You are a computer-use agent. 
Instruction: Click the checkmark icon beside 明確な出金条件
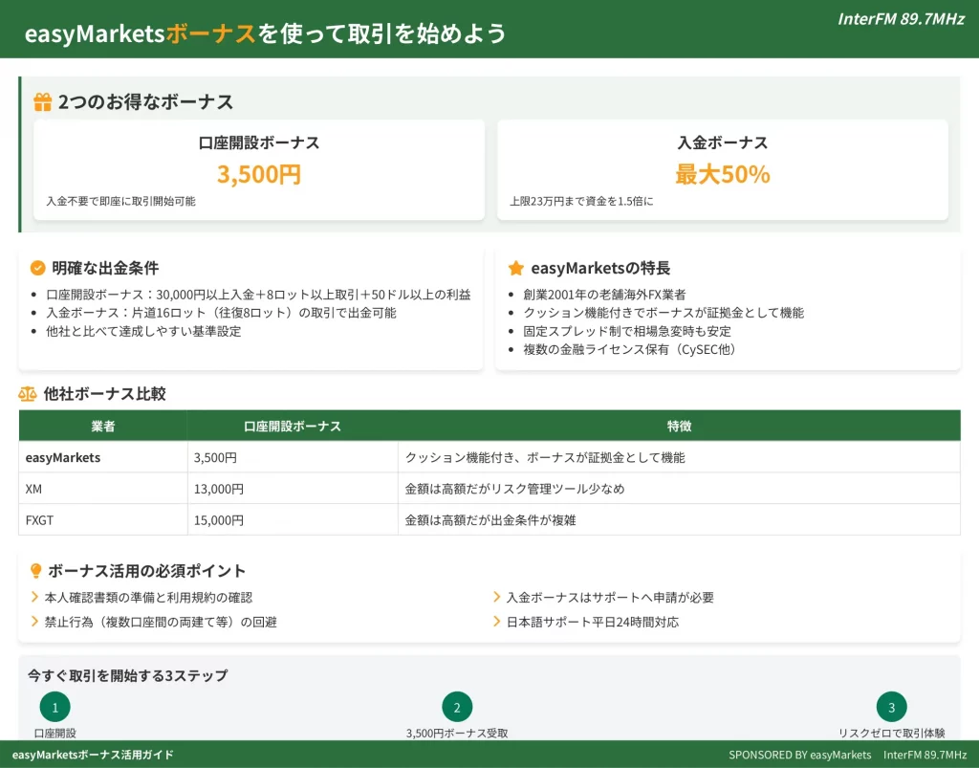click(x=38, y=269)
